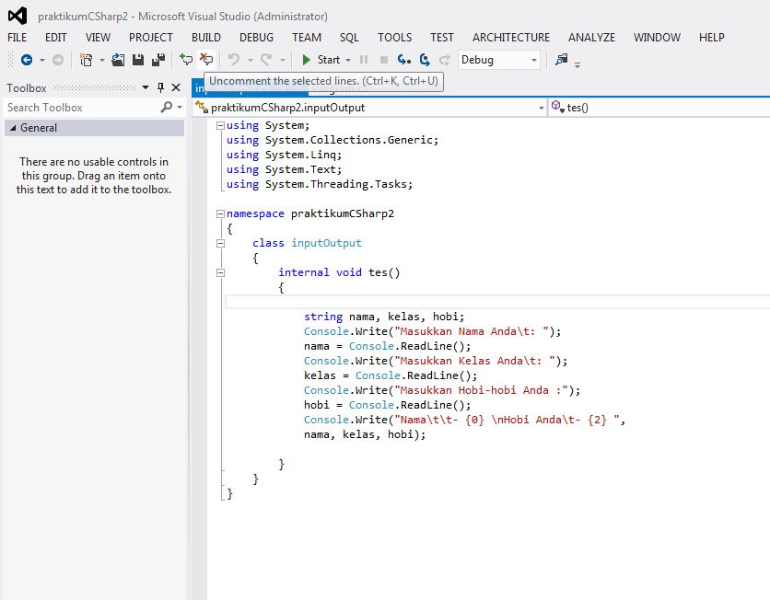
Task: Open the TEST menu
Action: pyautogui.click(x=442, y=38)
